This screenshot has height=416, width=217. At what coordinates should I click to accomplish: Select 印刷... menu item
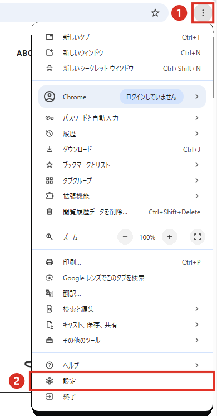[x=122, y=262]
